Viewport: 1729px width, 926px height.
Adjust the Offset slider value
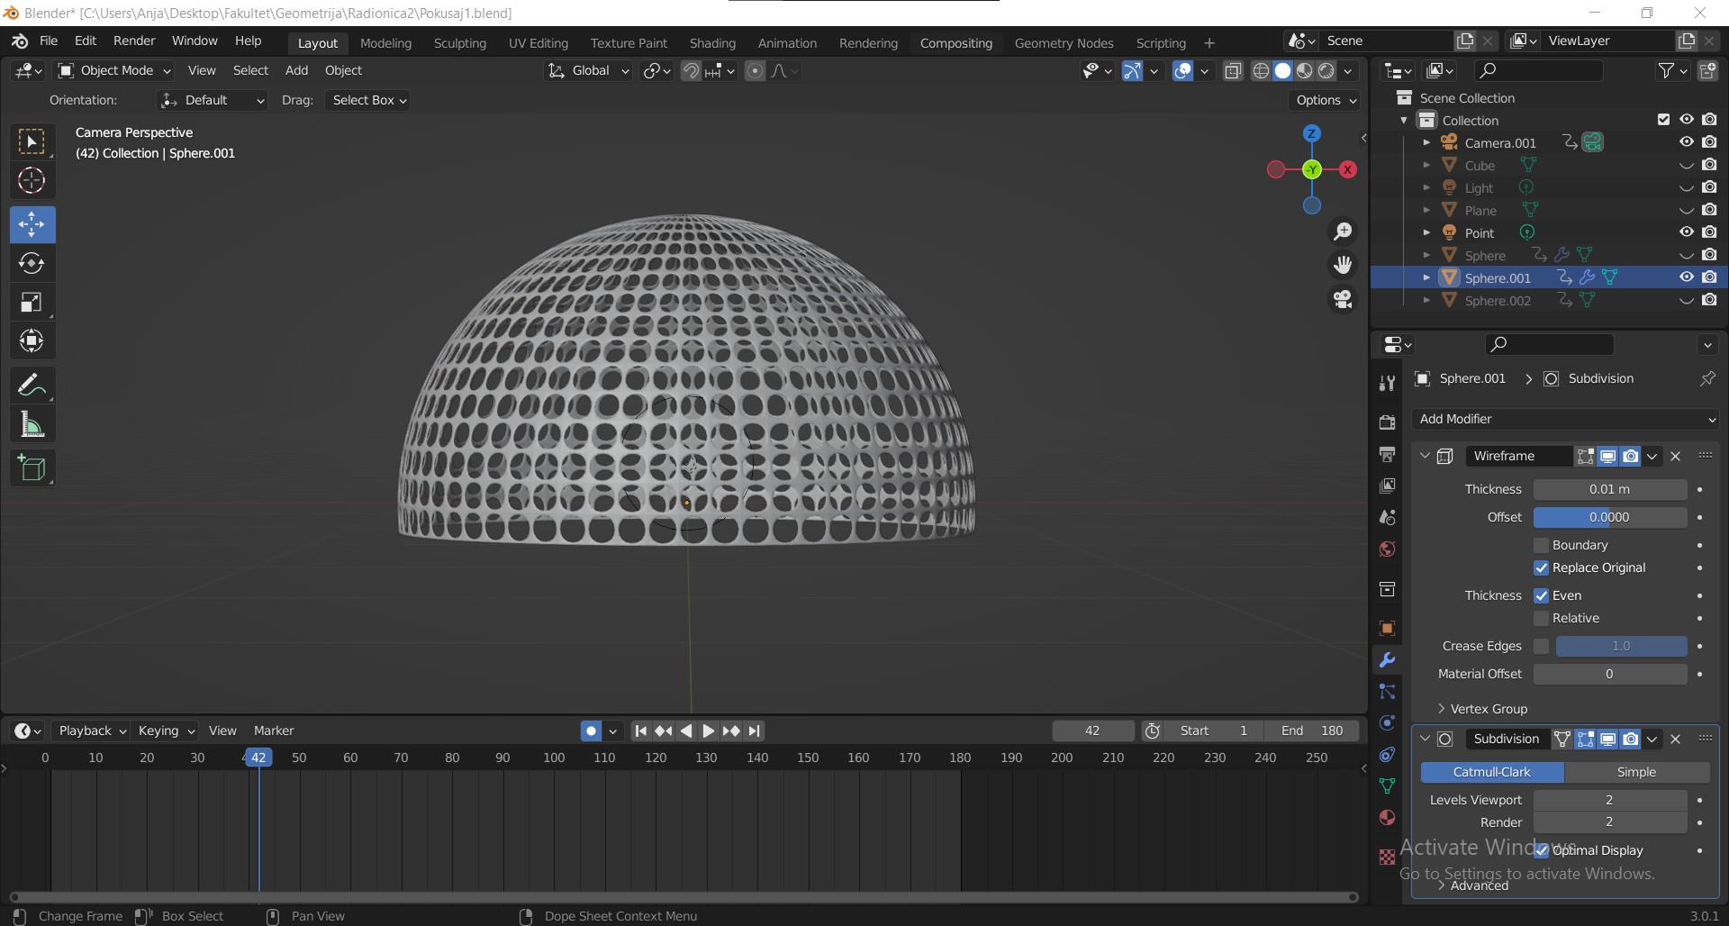pos(1609,517)
